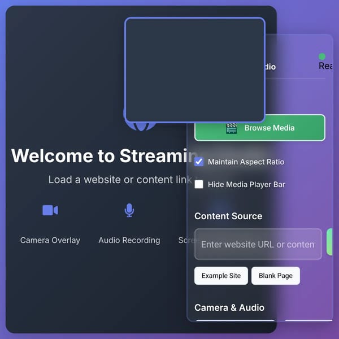Click the Camera Overlay video camera icon
The width and height of the screenshot is (339, 339).
[x=50, y=210]
